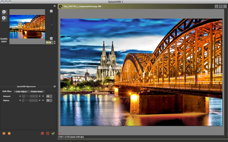Click the red circular reset icon
Image resolution: width=228 pixels, height=142 pixels.
tap(42, 133)
